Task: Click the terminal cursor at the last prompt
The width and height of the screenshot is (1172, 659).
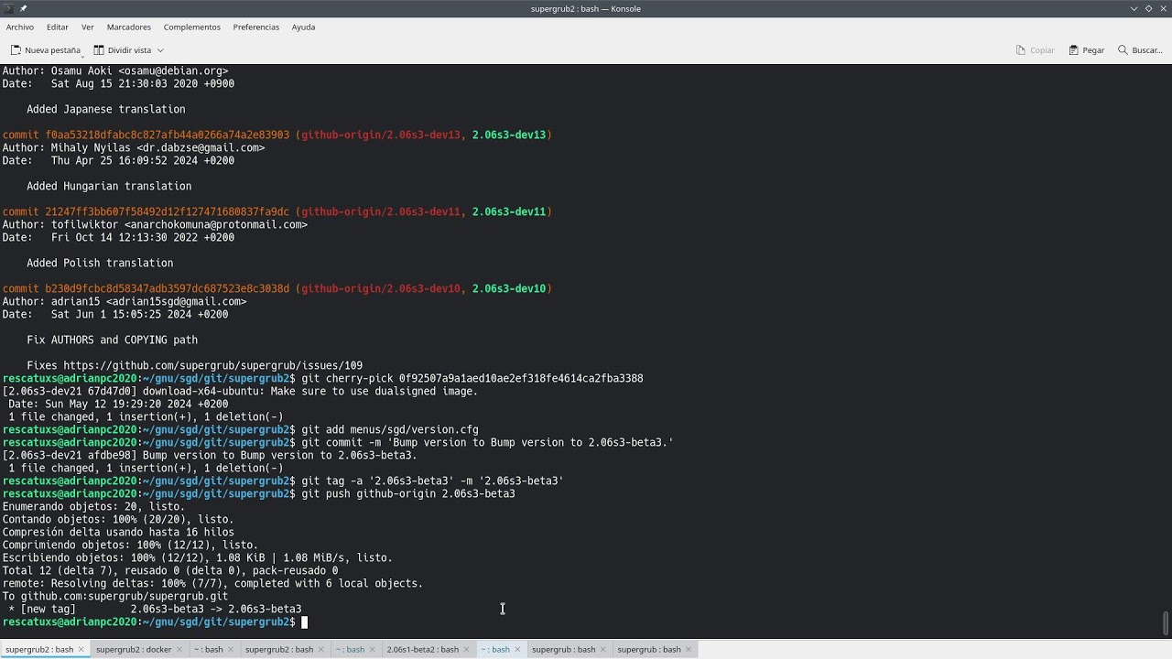Action: (x=305, y=622)
